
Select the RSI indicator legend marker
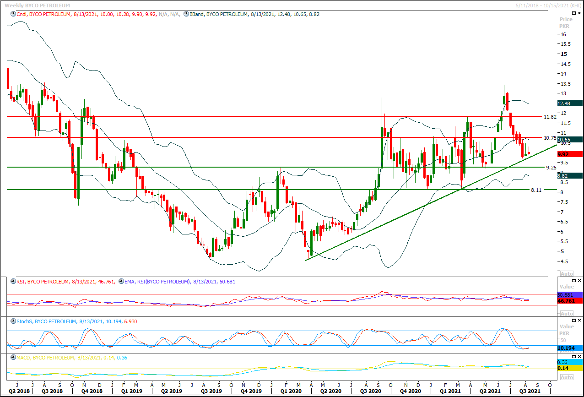[x=13, y=282]
